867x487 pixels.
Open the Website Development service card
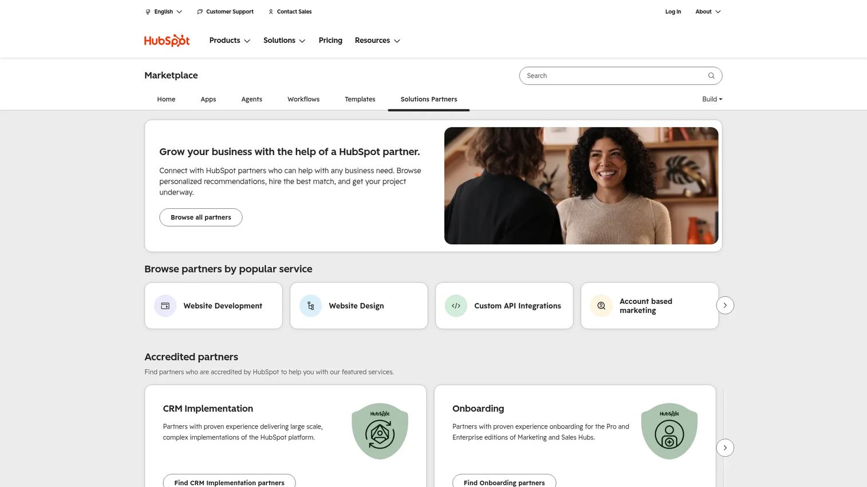click(x=214, y=306)
